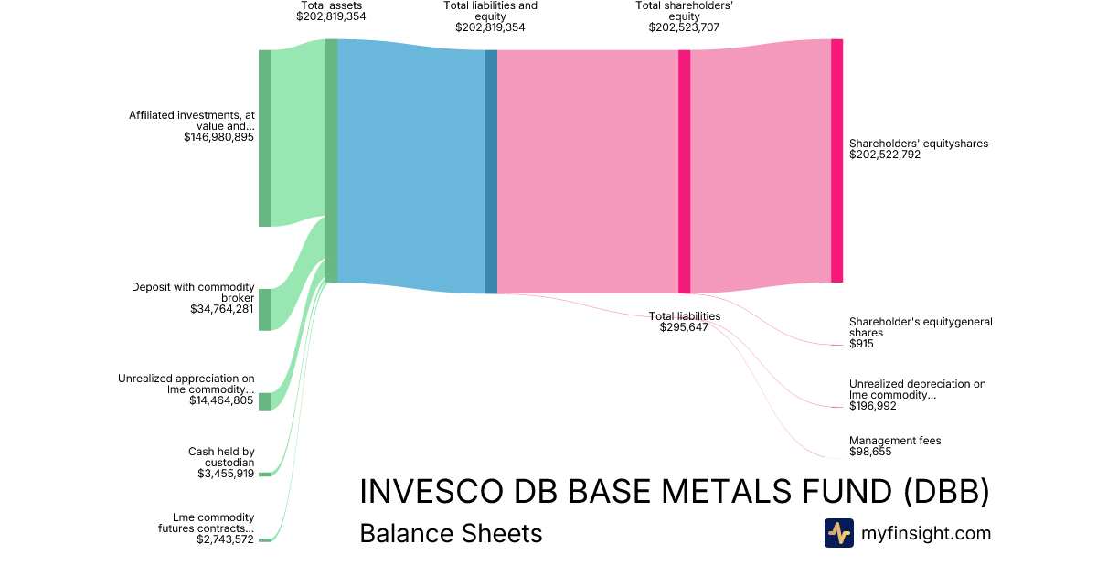Click the Unrealized depreciation $196,992 label
Image resolution: width=1097 pixels, height=576 pixels.
[x=917, y=395]
